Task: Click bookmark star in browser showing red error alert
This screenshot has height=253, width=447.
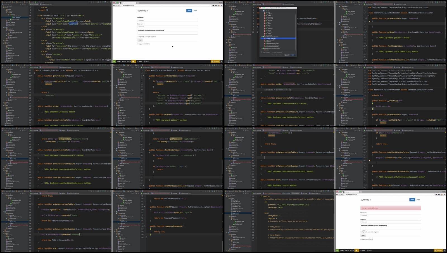Action: (434, 195)
